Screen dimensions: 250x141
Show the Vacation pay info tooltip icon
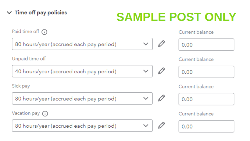click(x=45, y=114)
